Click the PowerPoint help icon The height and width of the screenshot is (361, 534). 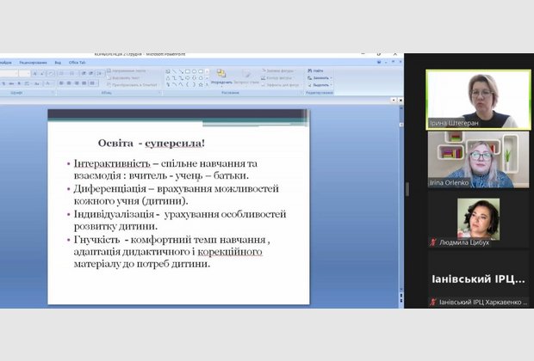click(379, 62)
